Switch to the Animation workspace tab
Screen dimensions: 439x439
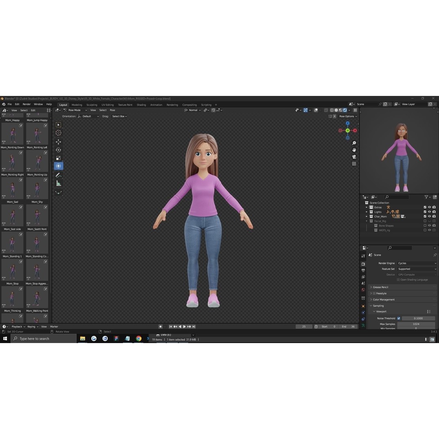tap(156, 105)
